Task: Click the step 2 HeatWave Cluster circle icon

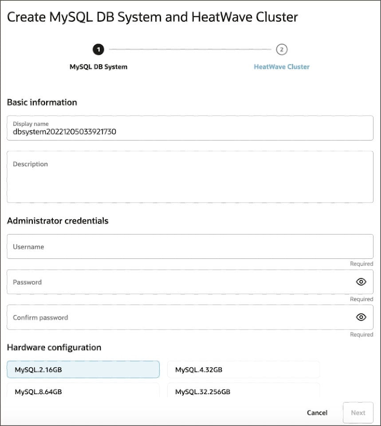Action: click(x=282, y=50)
